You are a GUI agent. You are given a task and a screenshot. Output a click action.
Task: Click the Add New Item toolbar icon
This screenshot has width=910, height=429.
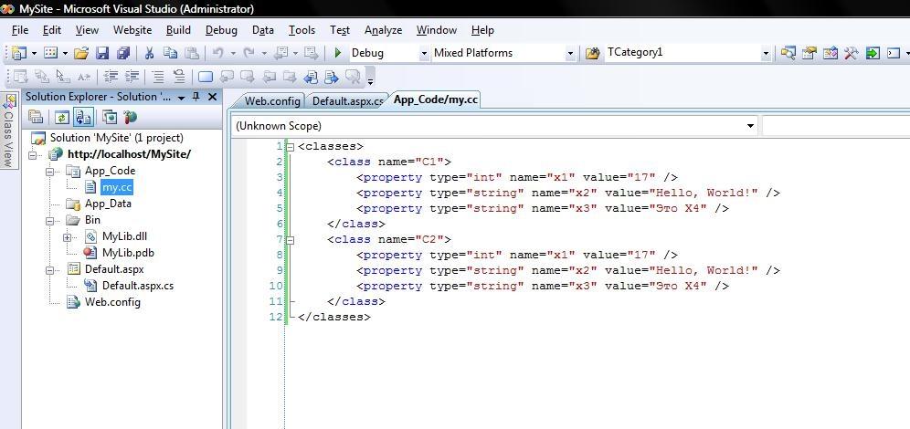[x=50, y=53]
